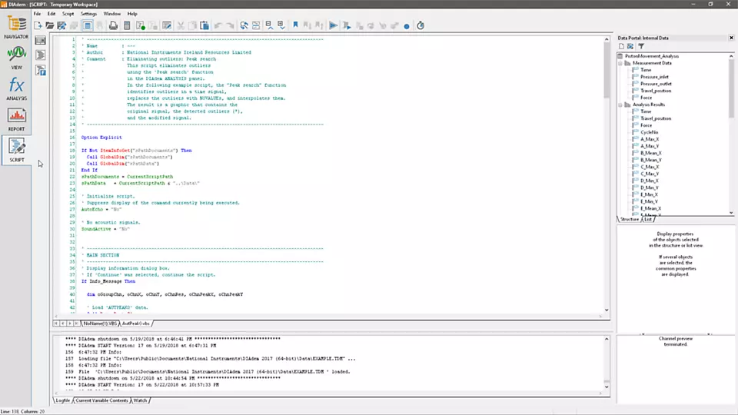Open the NAVIGATOR panel
Image resolution: width=738 pixels, height=415 pixels.
coord(16,27)
